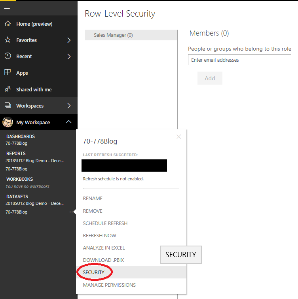Select Rename in dataset menu
The image size is (298, 299).
click(x=93, y=199)
